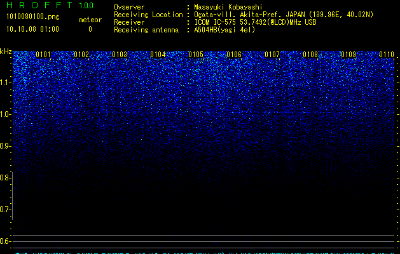Click the 0105 time marker
400x254 pixels.
pyautogui.click(x=196, y=55)
